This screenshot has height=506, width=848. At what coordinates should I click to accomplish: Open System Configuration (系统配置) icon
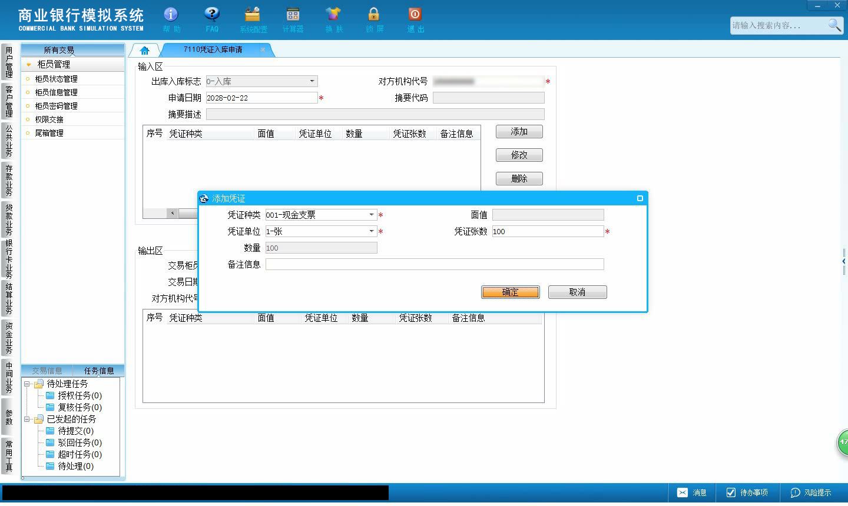coord(253,19)
